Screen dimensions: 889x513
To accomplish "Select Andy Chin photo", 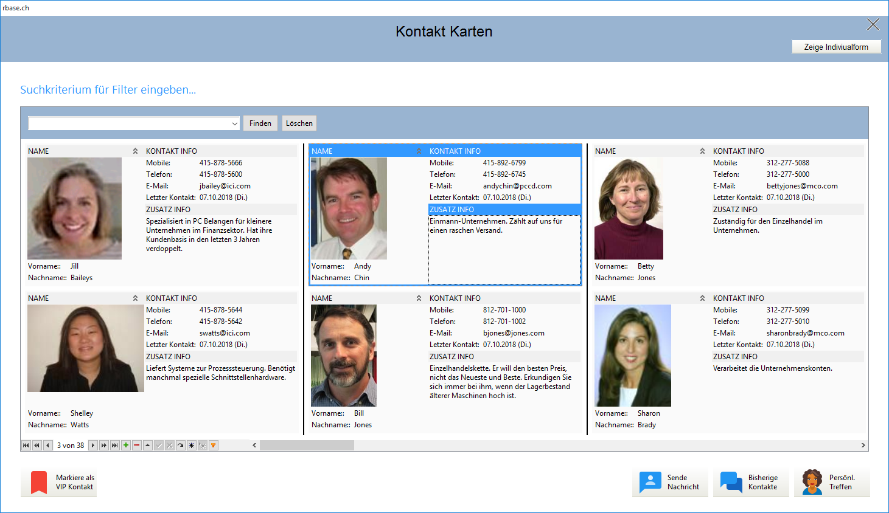I will (x=349, y=208).
